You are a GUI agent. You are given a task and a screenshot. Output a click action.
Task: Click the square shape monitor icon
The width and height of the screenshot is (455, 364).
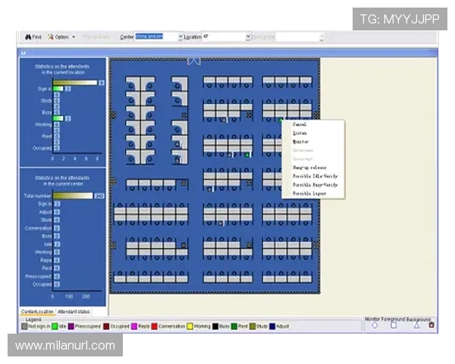click(x=394, y=325)
